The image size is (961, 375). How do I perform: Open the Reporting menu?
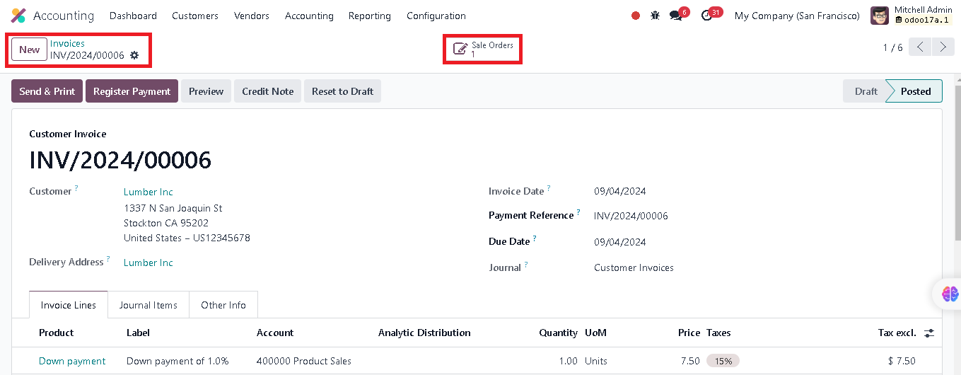(369, 16)
